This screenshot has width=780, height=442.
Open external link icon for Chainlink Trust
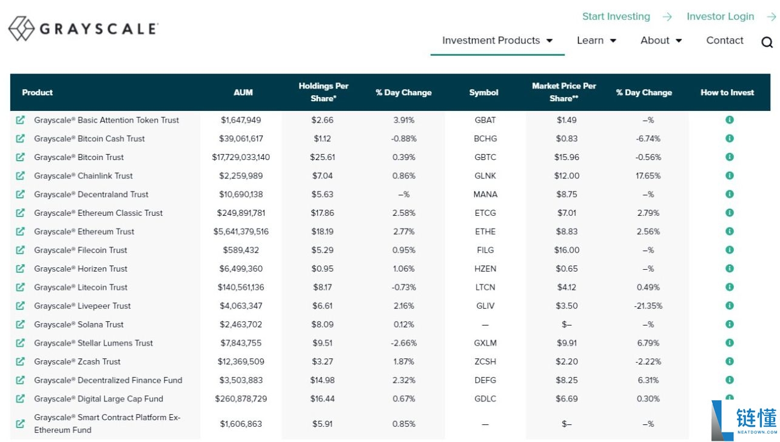tap(21, 176)
